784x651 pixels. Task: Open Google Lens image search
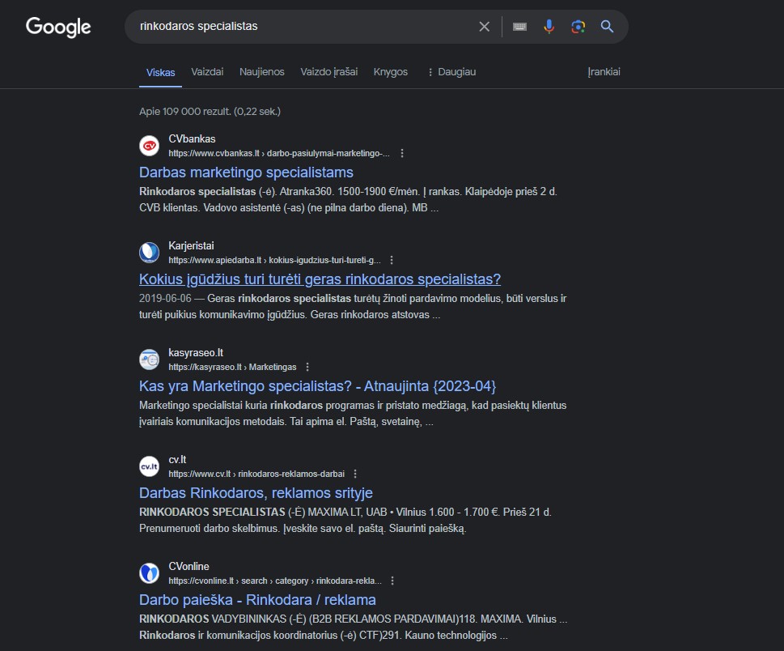coord(578,27)
